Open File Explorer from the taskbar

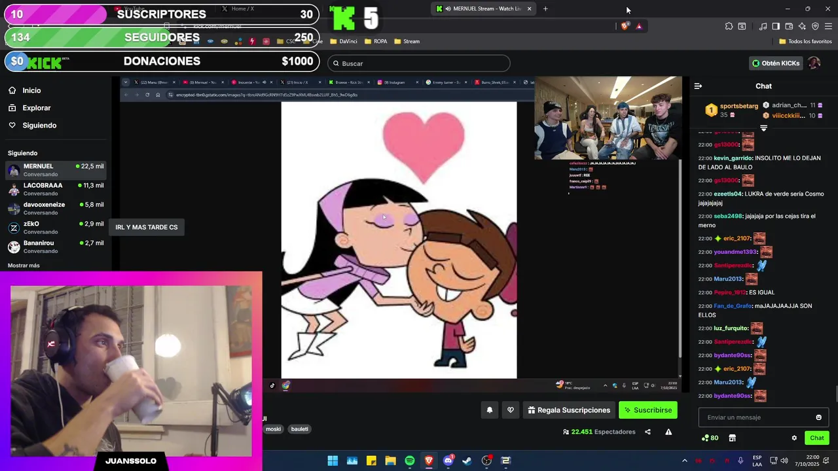click(390, 461)
